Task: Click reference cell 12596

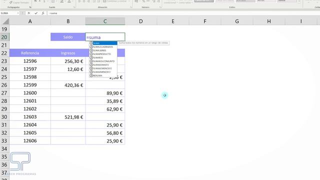Action: tap(30, 61)
